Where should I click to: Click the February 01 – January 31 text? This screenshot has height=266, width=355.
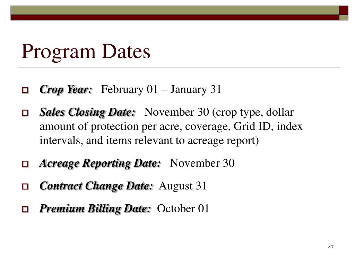coord(161,89)
